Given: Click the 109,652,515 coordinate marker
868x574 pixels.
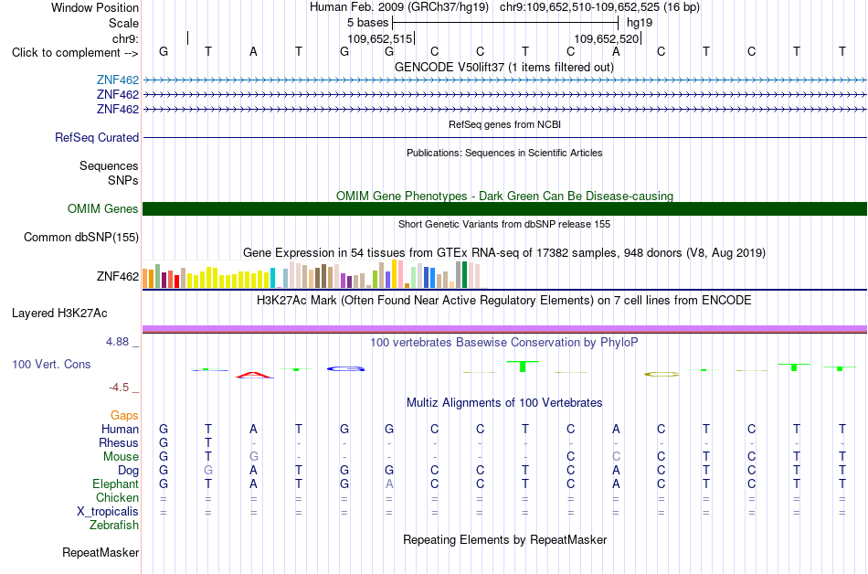Looking at the screenshot, I should tap(380, 38).
